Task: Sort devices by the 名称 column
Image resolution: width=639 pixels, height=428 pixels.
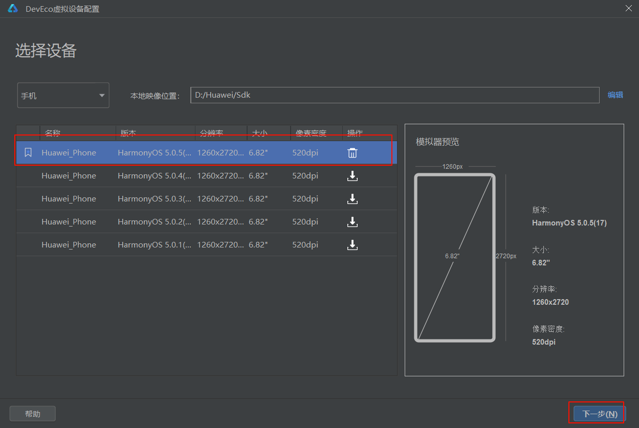Action: [53, 133]
